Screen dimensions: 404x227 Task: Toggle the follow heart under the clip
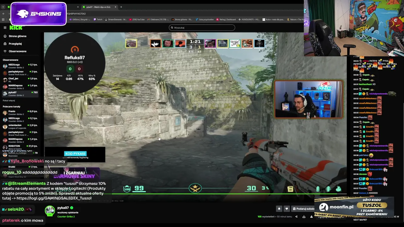click(287, 209)
